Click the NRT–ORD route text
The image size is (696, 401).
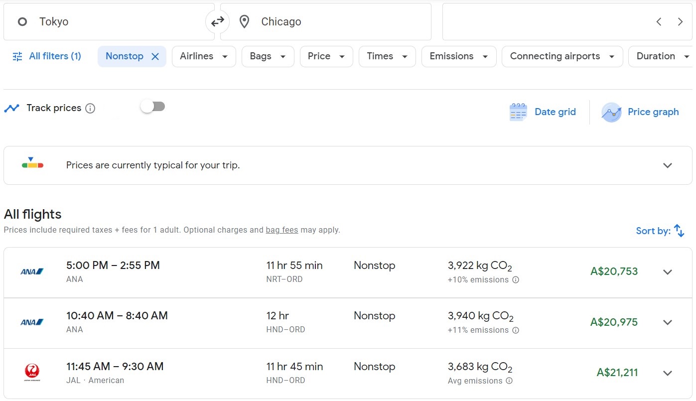click(x=284, y=279)
